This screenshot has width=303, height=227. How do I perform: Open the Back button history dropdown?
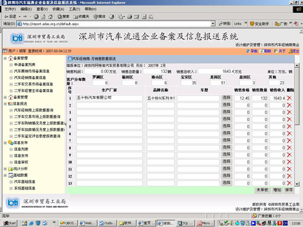pos(19,17)
